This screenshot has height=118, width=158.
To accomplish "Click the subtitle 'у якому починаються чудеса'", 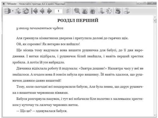I will (x=40, y=28).
